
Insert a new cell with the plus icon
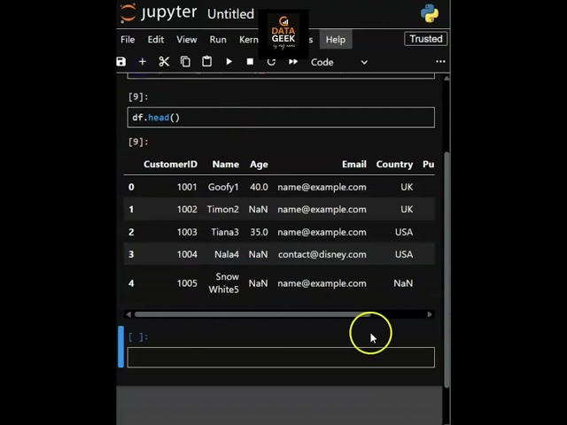pos(142,62)
